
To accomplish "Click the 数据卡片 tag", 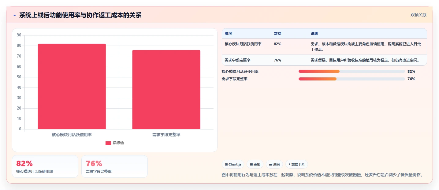I will pyautogui.click(x=297, y=164).
